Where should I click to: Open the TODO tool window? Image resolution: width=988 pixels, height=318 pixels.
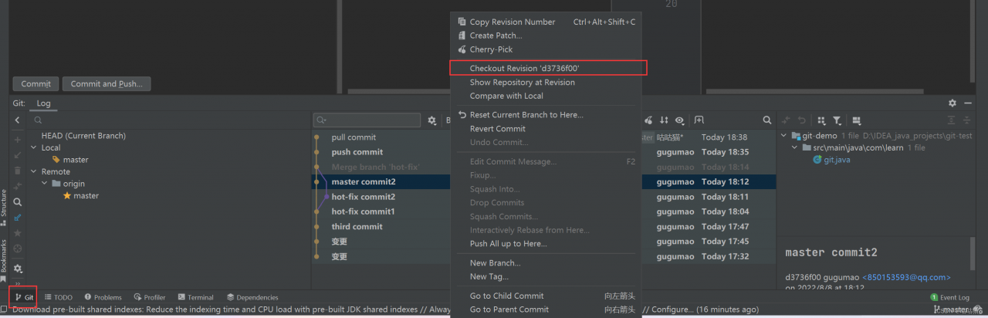59,297
